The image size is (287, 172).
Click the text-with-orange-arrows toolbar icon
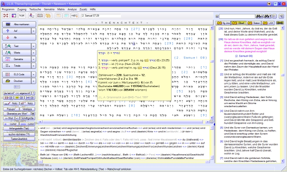[x=74, y=16]
